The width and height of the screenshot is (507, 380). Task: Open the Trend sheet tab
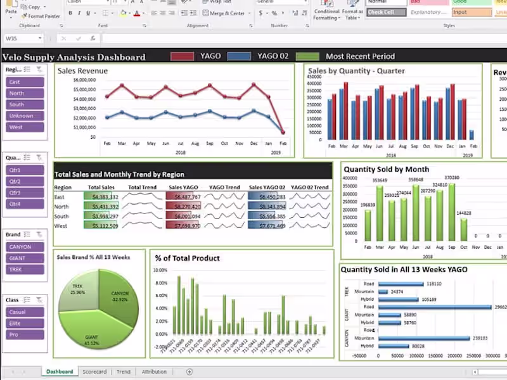pos(124,372)
